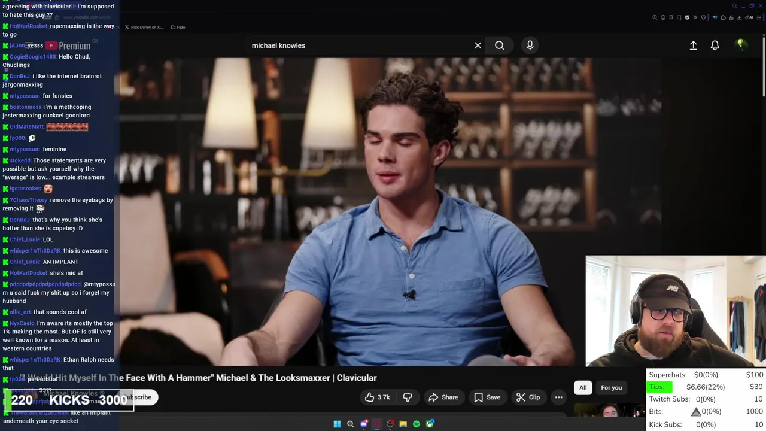Switch to the Nick shirley on X browser tab
This screenshot has width=766, height=431.
coord(144,27)
